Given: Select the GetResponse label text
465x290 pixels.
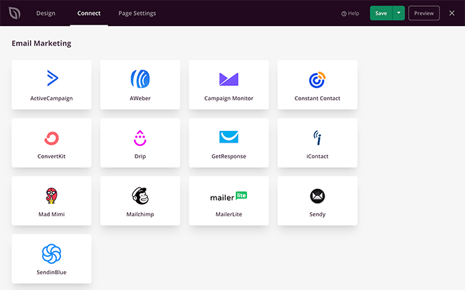Looking at the screenshot, I should click(228, 156).
